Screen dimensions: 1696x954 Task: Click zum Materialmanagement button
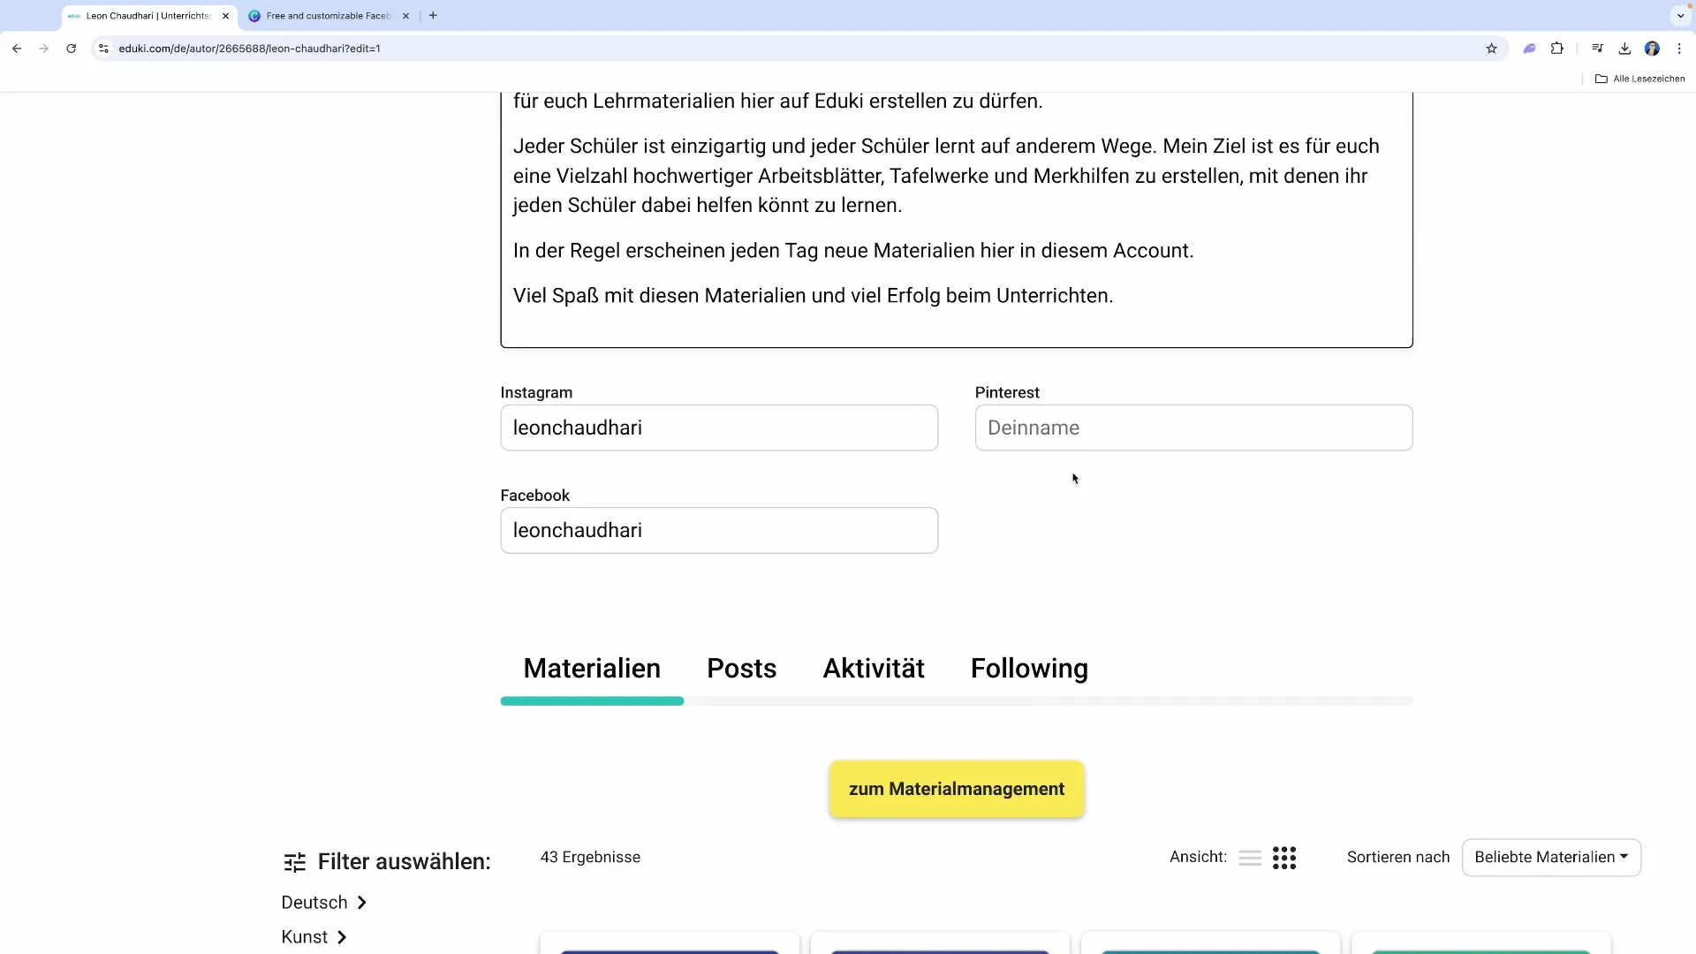tap(957, 789)
